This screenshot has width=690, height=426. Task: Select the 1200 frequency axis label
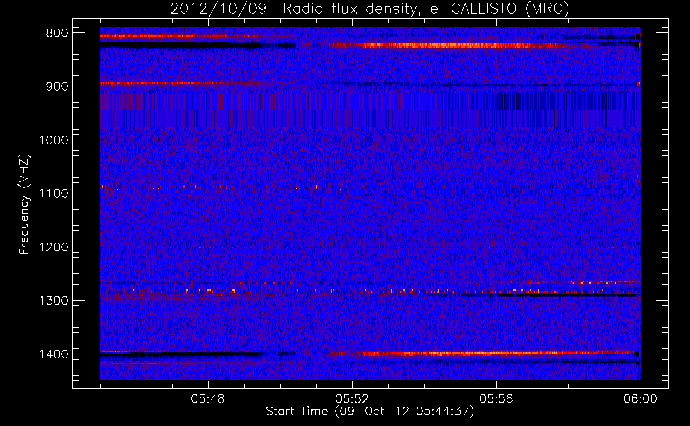[x=53, y=247]
